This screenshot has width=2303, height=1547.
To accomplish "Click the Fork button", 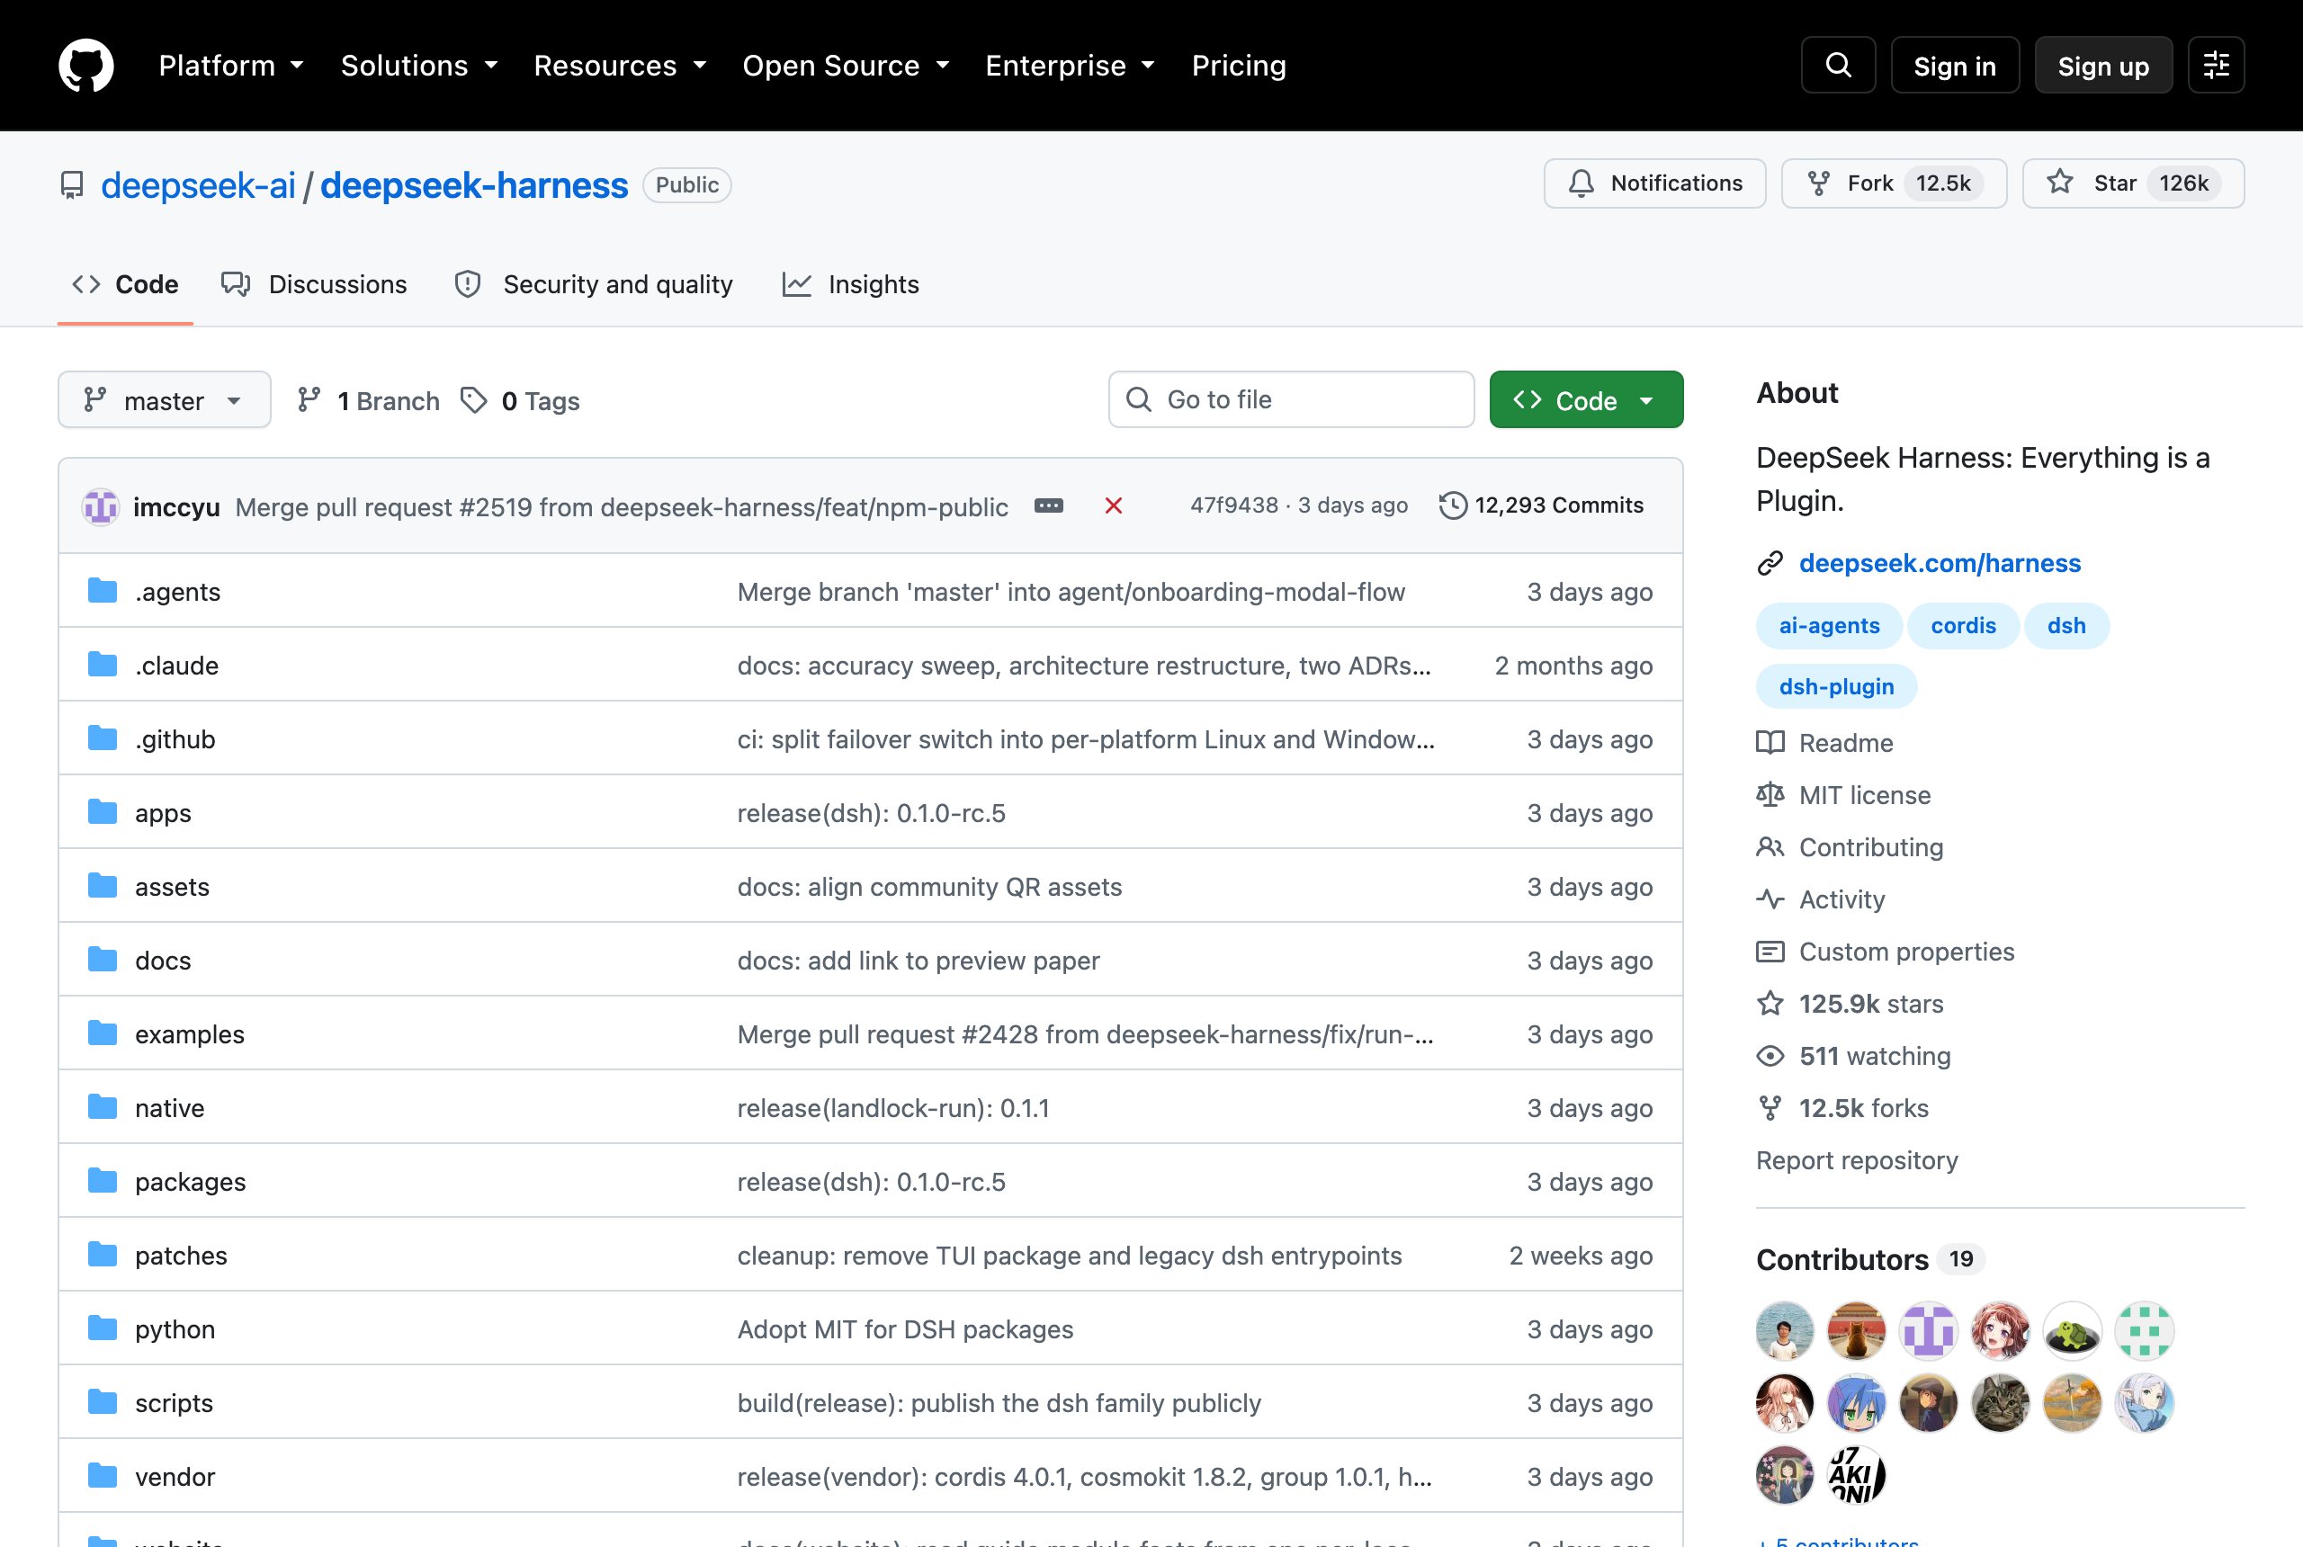I will (1894, 183).
